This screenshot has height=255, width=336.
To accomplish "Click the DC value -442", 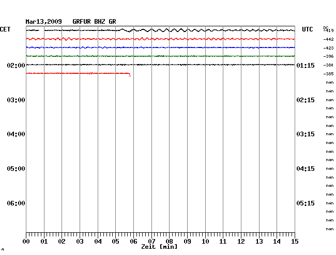I will (x=328, y=39).
